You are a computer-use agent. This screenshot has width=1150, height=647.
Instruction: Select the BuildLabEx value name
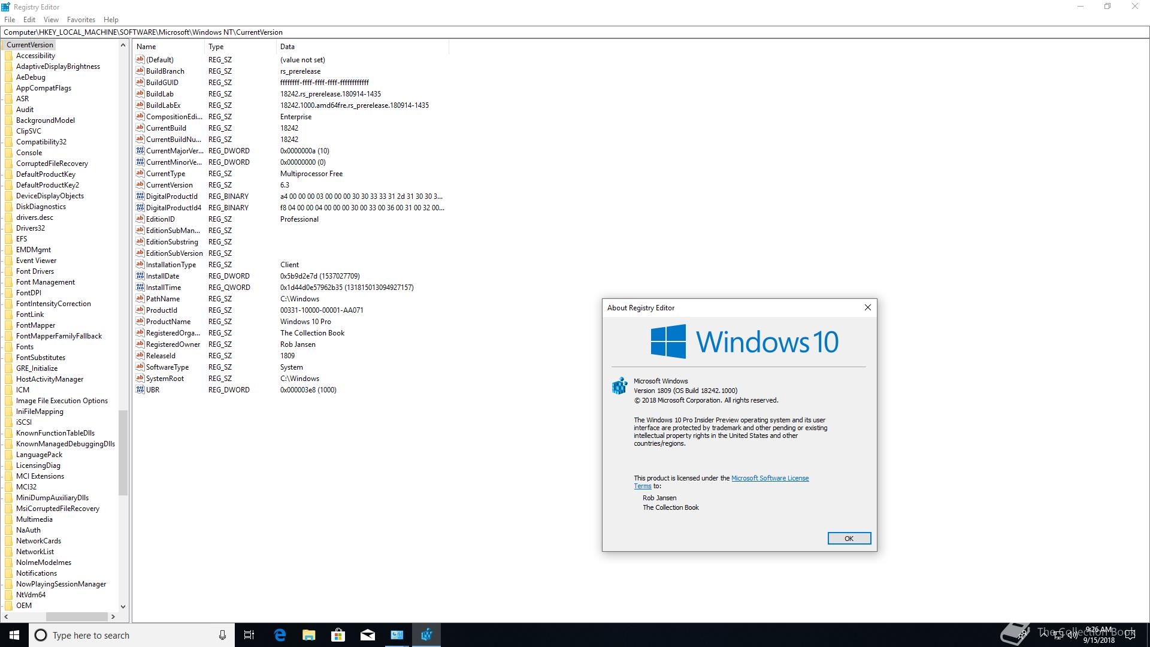click(163, 105)
